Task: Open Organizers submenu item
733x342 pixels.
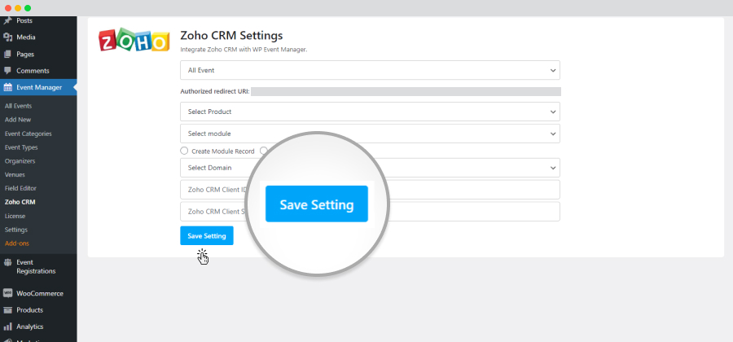Action: pos(20,160)
